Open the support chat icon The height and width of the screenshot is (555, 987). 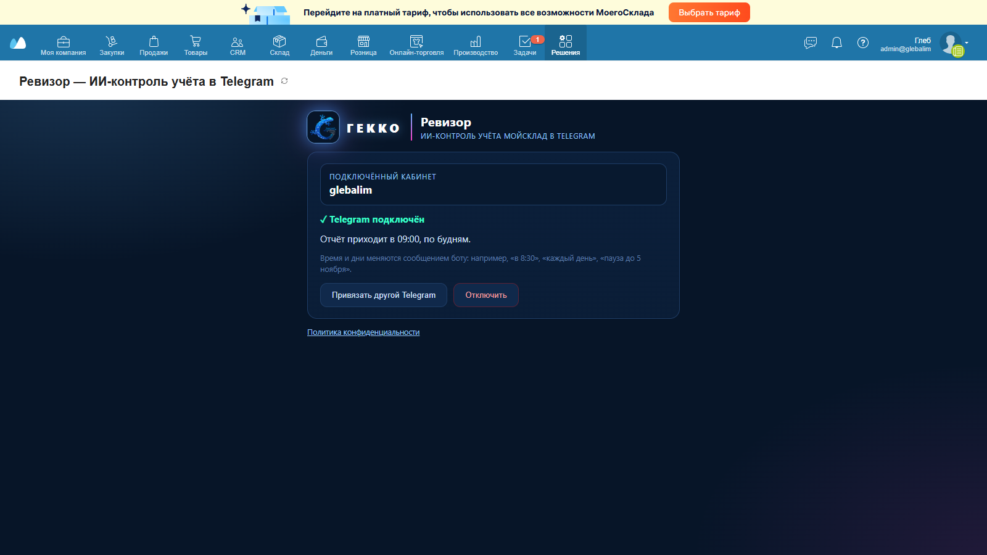point(811,43)
